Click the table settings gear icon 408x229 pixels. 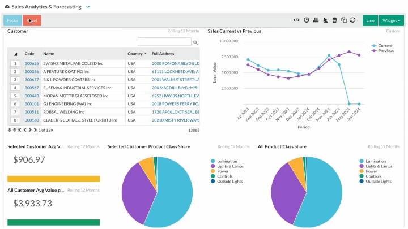point(10,130)
